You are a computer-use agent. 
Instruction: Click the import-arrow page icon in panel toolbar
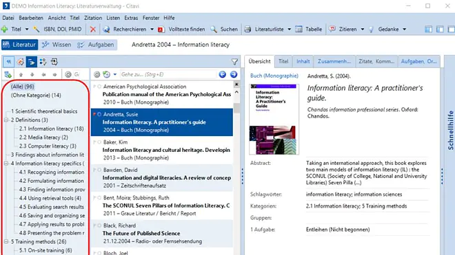[54, 62]
